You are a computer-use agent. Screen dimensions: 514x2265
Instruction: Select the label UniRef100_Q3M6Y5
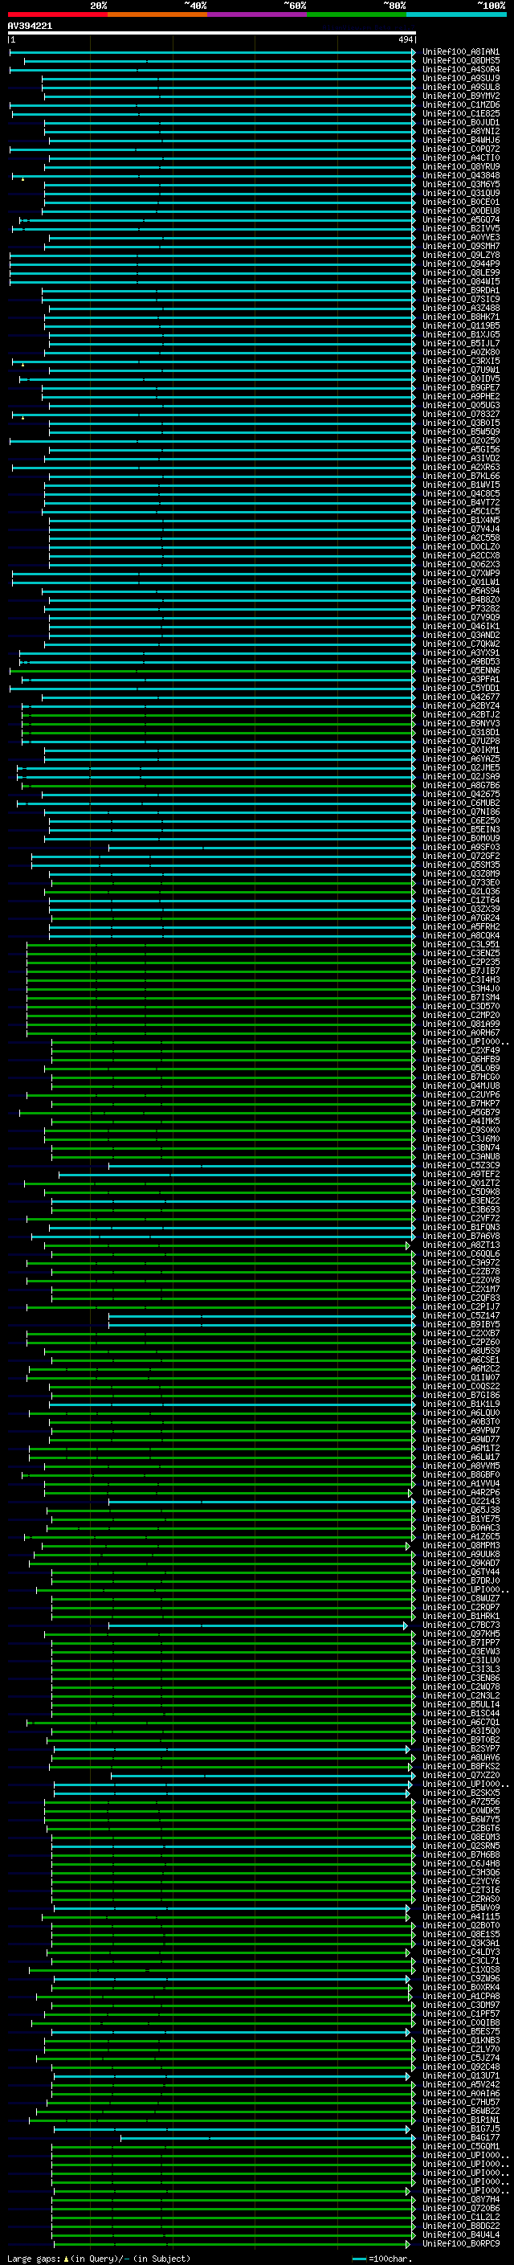click(x=460, y=185)
